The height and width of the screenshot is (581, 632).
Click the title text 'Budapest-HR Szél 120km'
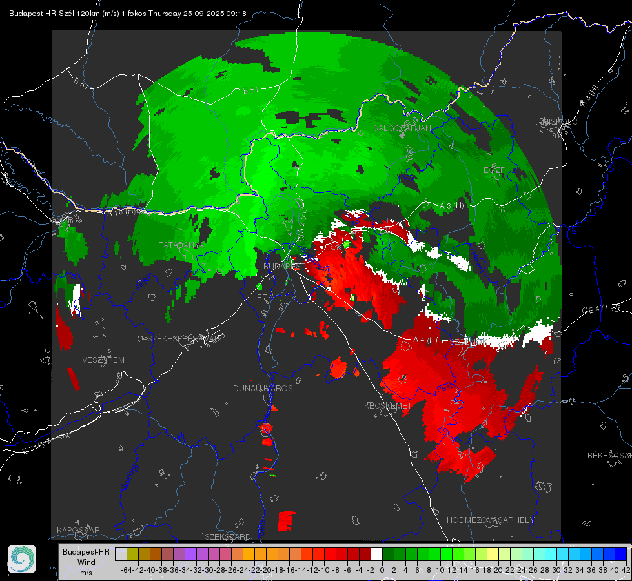54,14
